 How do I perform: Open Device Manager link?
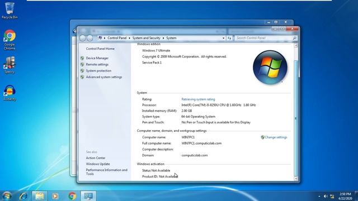(x=97, y=58)
